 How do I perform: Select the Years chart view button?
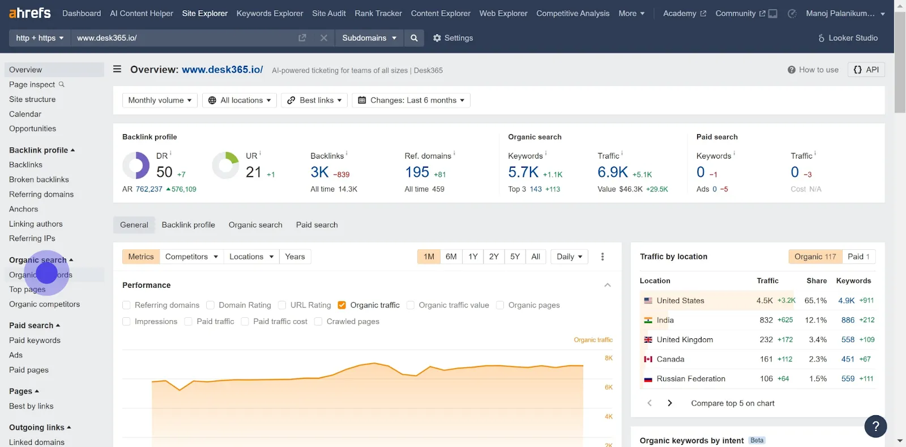click(x=295, y=257)
